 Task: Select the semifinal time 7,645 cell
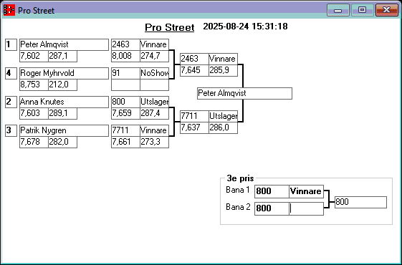tap(194, 70)
